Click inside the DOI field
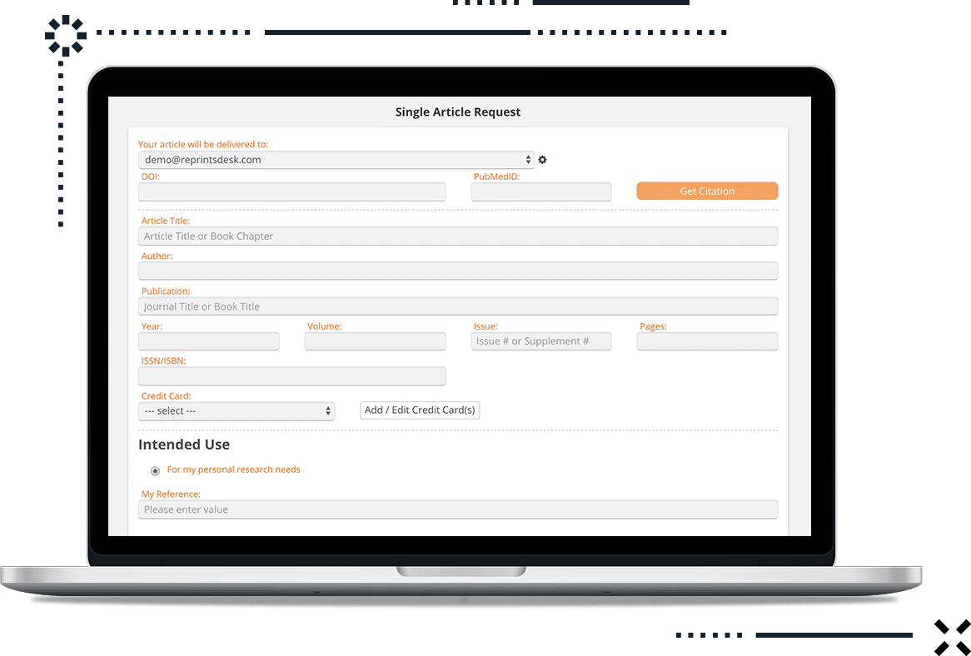This screenshot has height=656, width=971. click(x=291, y=191)
